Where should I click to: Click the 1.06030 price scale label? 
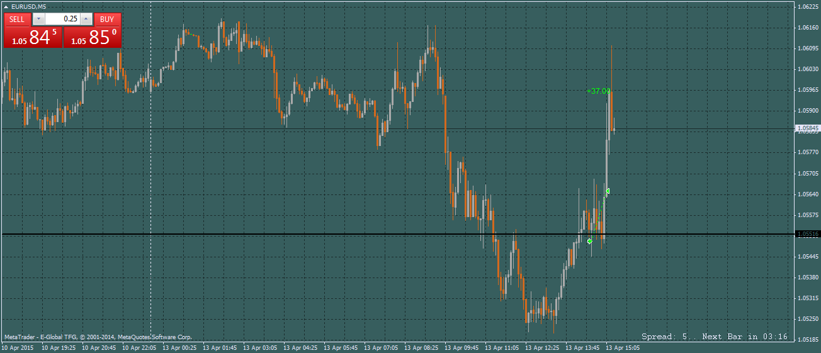pos(807,69)
